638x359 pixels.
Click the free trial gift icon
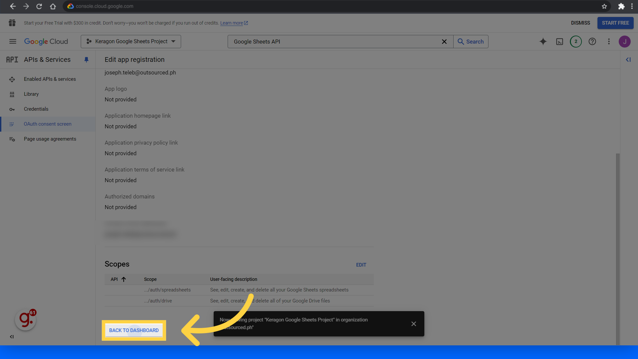tap(12, 23)
